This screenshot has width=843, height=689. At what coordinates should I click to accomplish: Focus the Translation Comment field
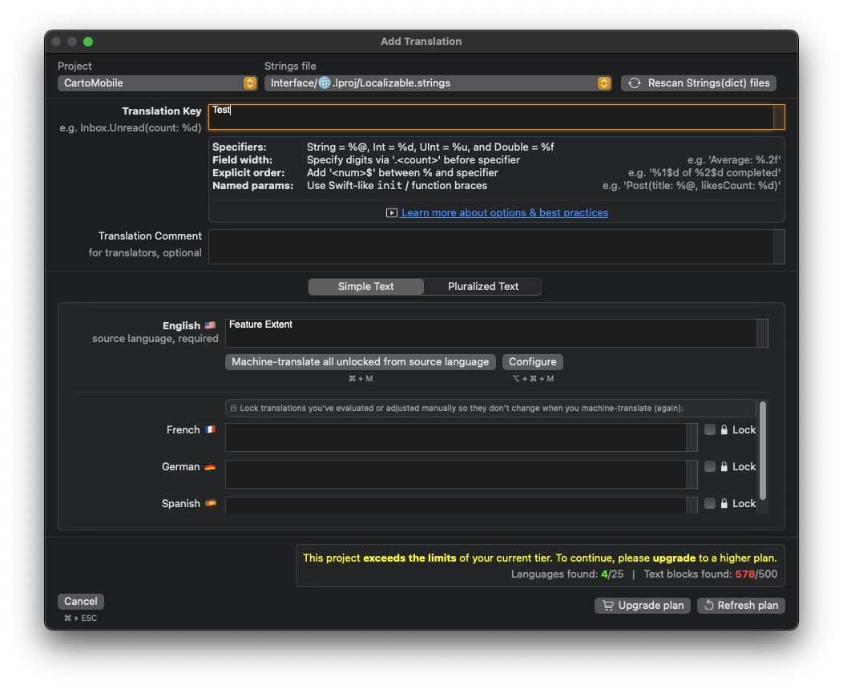pos(496,247)
